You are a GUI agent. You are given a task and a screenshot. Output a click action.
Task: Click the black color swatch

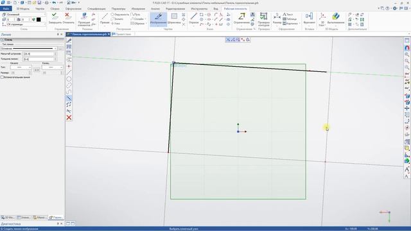[x=39, y=19]
